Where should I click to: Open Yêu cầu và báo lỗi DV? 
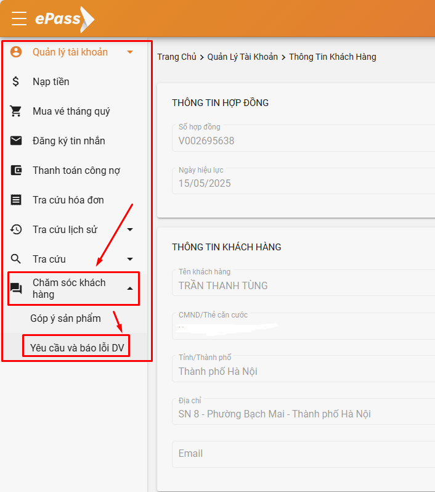click(77, 348)
